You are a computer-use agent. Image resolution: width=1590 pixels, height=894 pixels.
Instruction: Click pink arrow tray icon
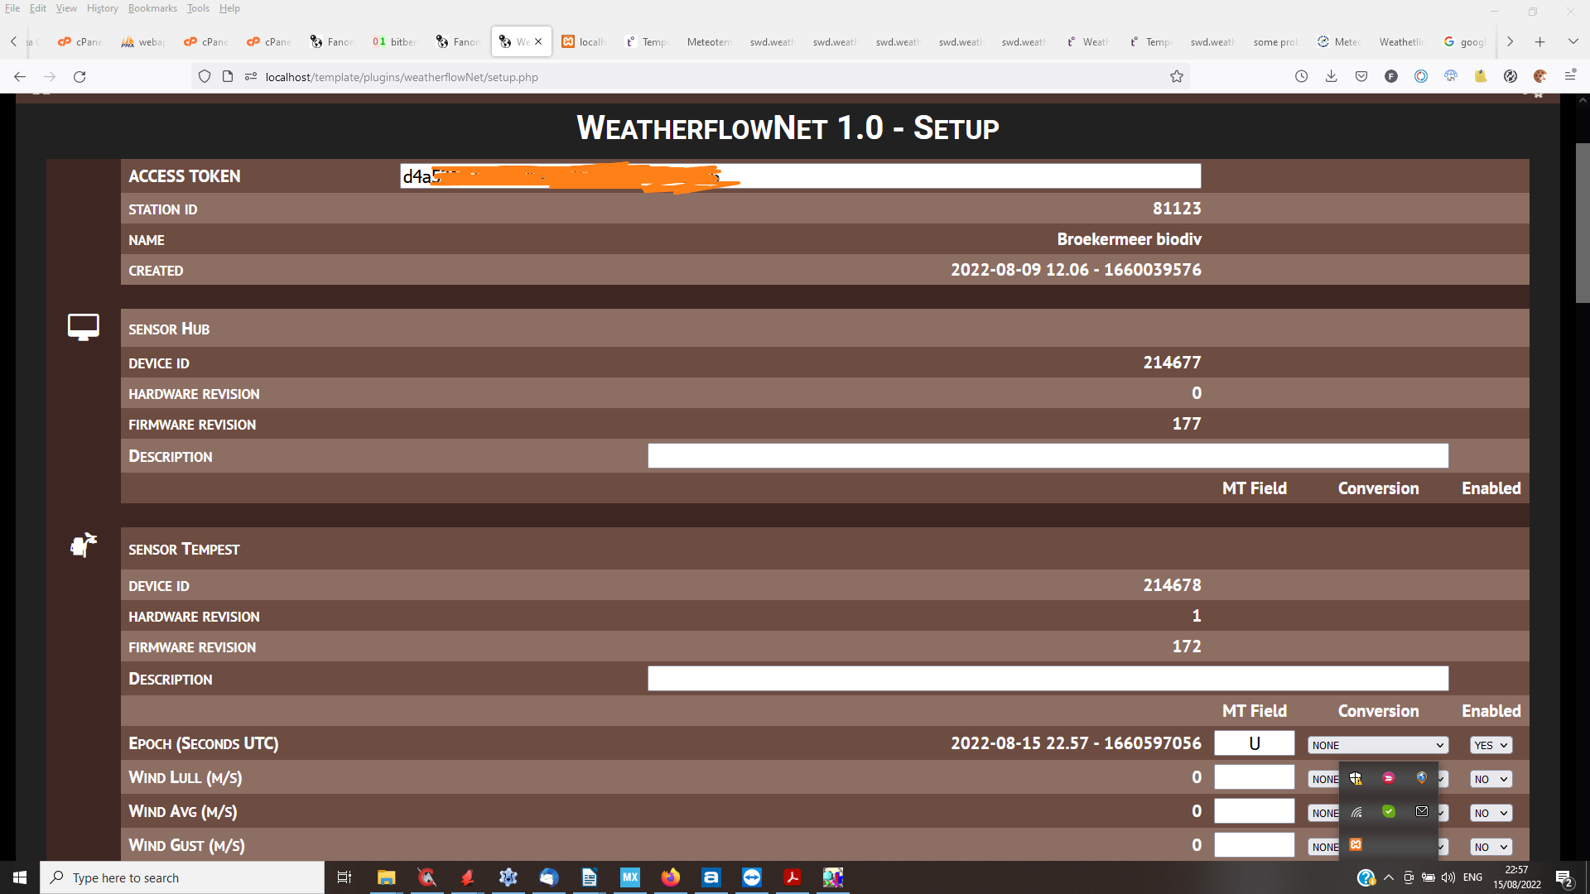tap(1389, 778)
